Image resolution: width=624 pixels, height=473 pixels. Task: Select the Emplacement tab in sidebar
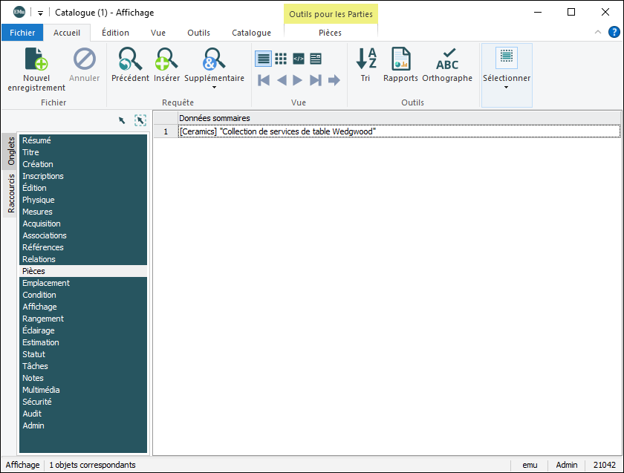[x=46, y=283]
